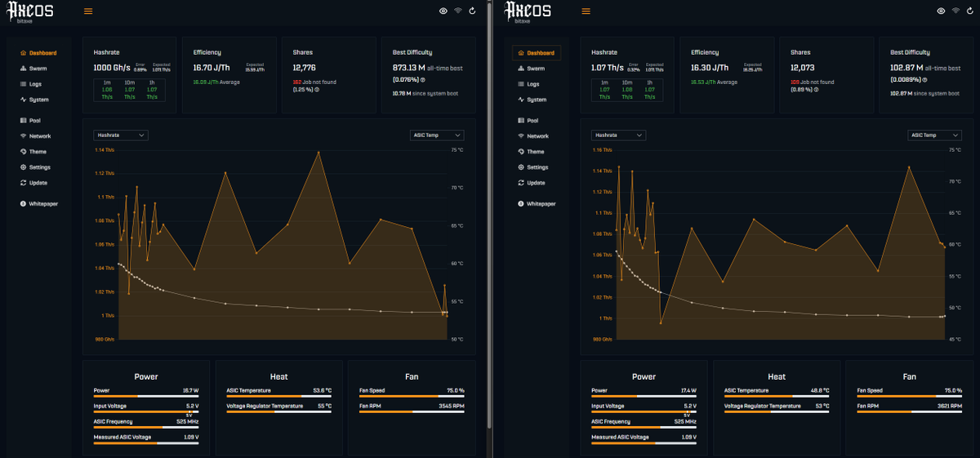This screenshot has height=458, width=980.
Task: Open Whitepaper link in right window
Action: tap(537, 204)
